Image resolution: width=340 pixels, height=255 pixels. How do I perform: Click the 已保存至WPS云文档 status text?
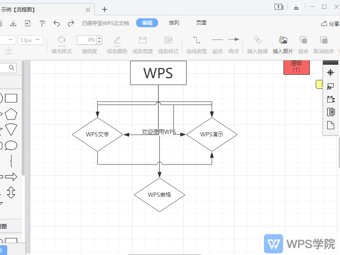[x=105, y=23]
